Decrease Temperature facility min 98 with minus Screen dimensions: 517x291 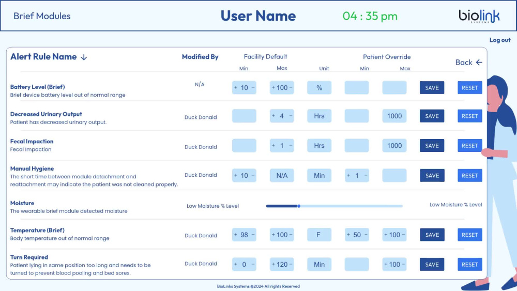coord(253,235)
